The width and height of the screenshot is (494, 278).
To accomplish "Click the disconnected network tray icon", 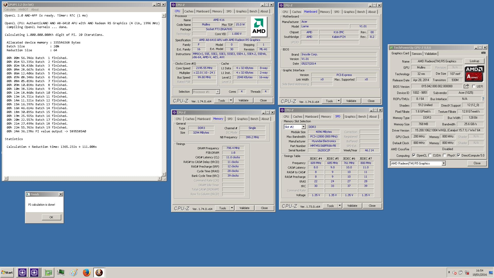I will [467, 273].
